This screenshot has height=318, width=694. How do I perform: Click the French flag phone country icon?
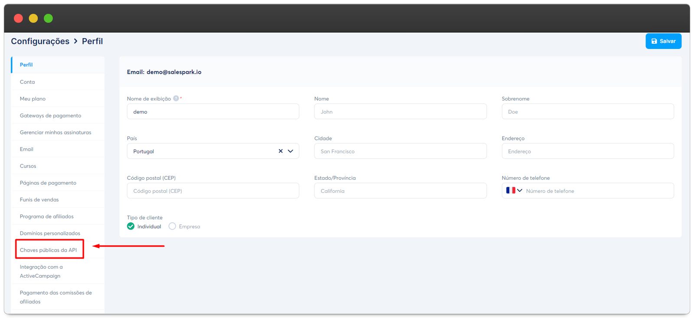511,191
